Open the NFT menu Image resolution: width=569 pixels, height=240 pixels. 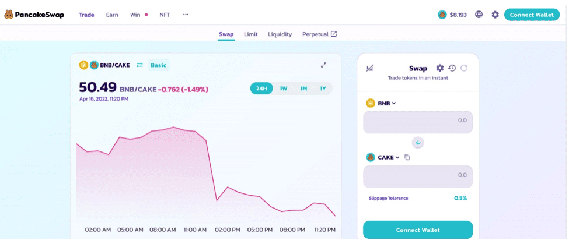click(x=165, y=15)
